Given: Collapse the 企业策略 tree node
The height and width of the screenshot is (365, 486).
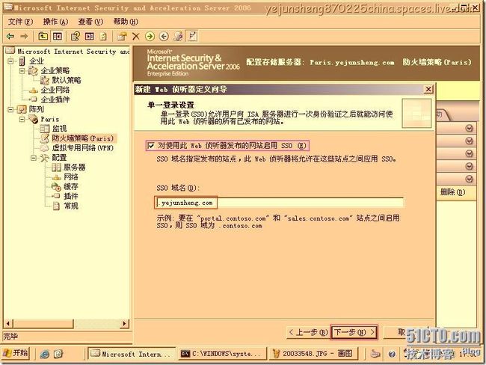Looking at the screenshot, I should (22, 71).
